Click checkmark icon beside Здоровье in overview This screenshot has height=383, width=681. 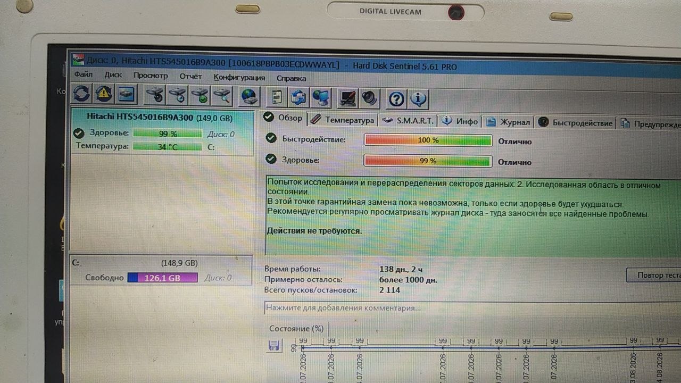[x=271, y=159]
